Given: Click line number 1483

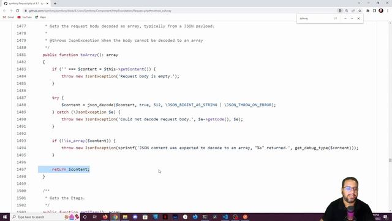Looking at the screenshot, I should (21, 69).
